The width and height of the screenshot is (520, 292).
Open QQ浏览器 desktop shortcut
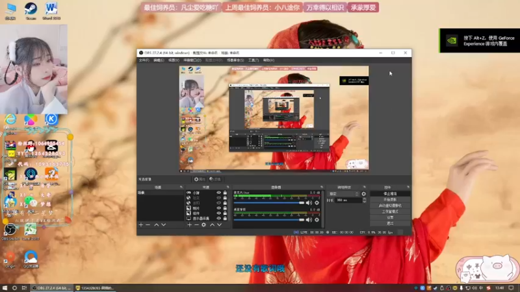pyautogui.click(x=31, y=259)
